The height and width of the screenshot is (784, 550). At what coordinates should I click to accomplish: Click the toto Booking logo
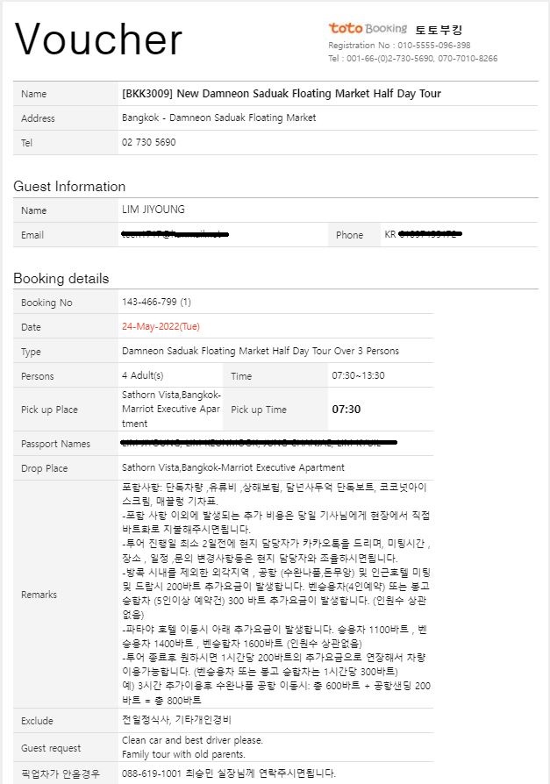[368, 28]
